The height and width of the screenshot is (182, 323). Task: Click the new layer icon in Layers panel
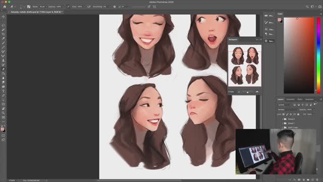click(x=313, y=180)
